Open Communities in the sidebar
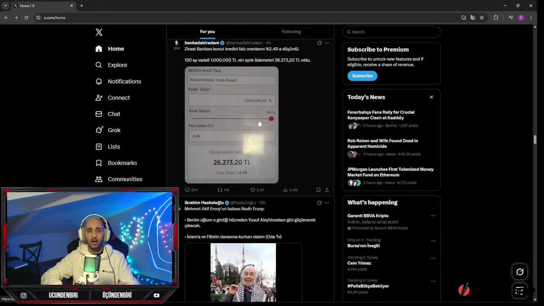 pyautogui.click(x=119, y=179)
